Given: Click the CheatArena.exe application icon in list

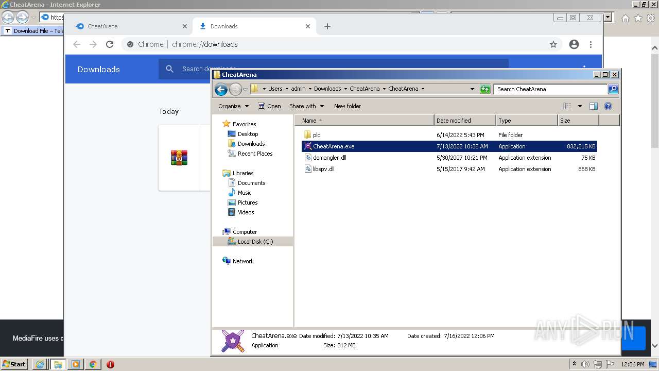Looking at the screenshot, I should pos(307,146).
